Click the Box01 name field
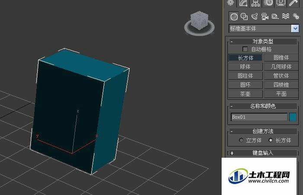 (x=259, y=117)
